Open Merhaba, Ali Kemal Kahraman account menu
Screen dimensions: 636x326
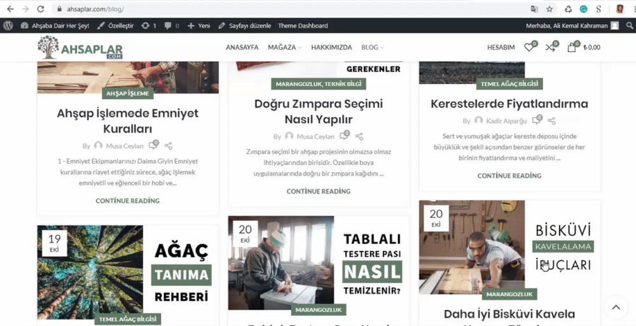coord(572,25)
